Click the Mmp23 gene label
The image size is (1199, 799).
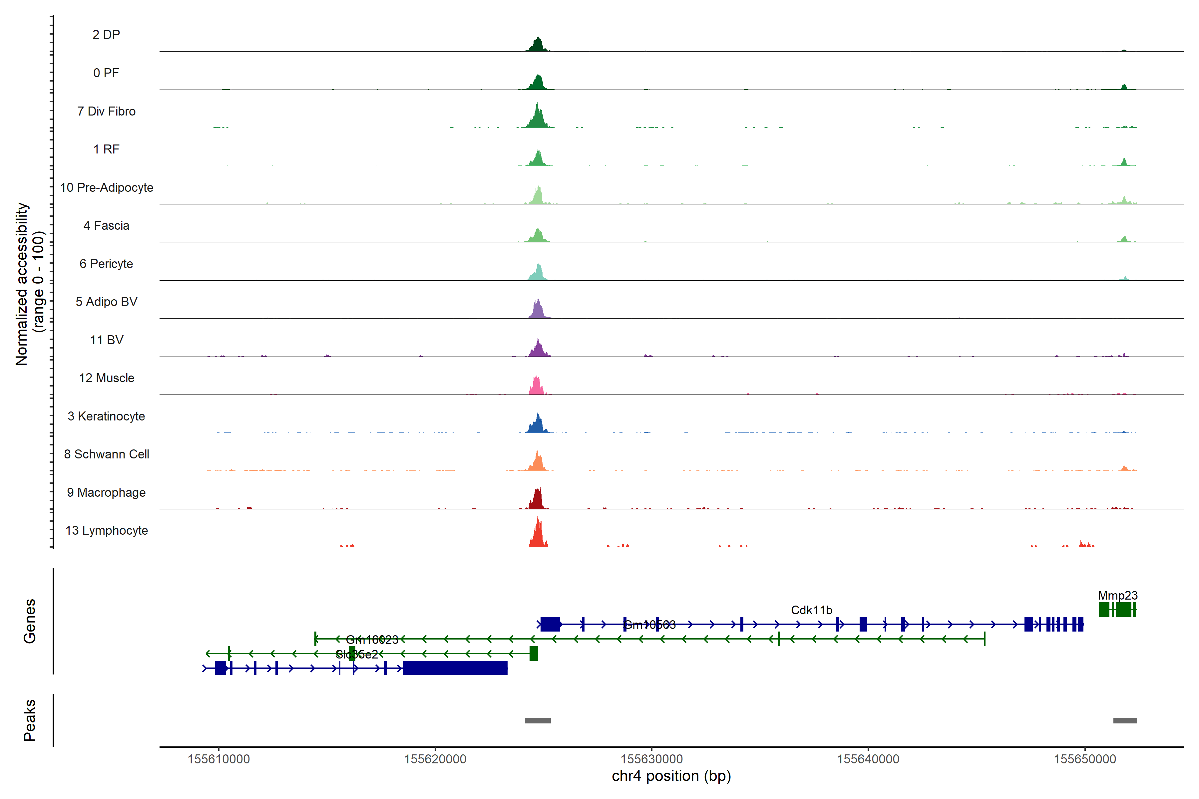pos(1117,595)
